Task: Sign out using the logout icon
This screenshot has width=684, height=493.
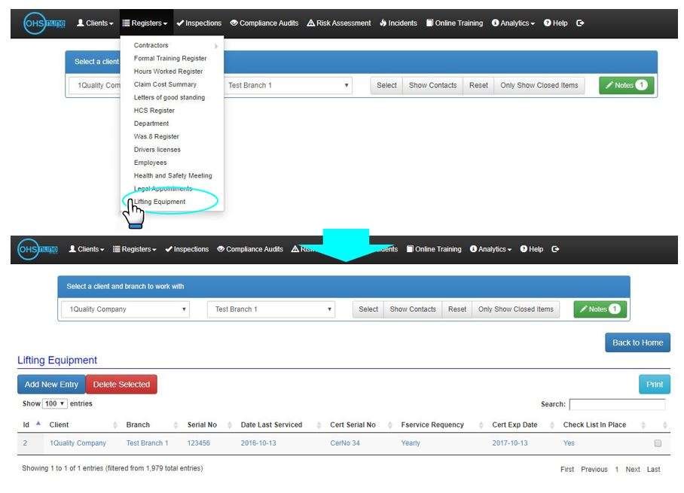Action: 580,23
